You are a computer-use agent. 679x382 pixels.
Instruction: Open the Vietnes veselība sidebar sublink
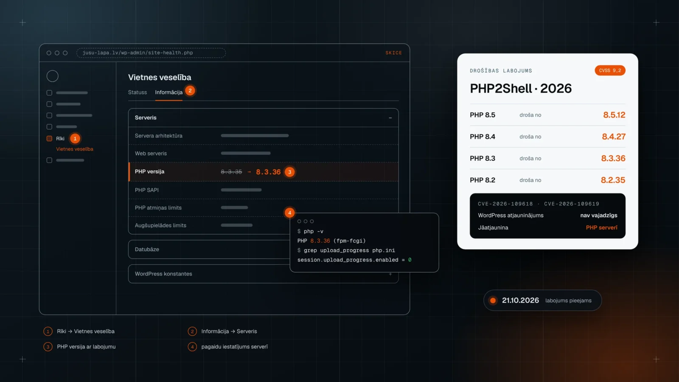[x=75, y=149]
